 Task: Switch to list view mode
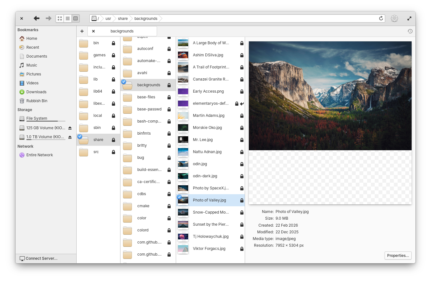(x=68, y=18)
